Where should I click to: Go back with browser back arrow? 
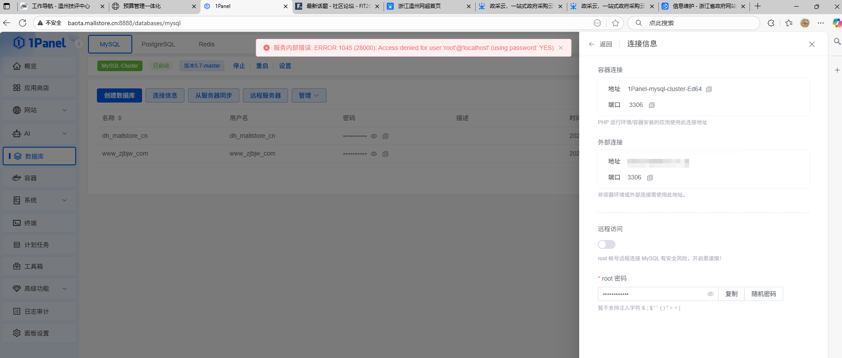click(x=7, y=23)
